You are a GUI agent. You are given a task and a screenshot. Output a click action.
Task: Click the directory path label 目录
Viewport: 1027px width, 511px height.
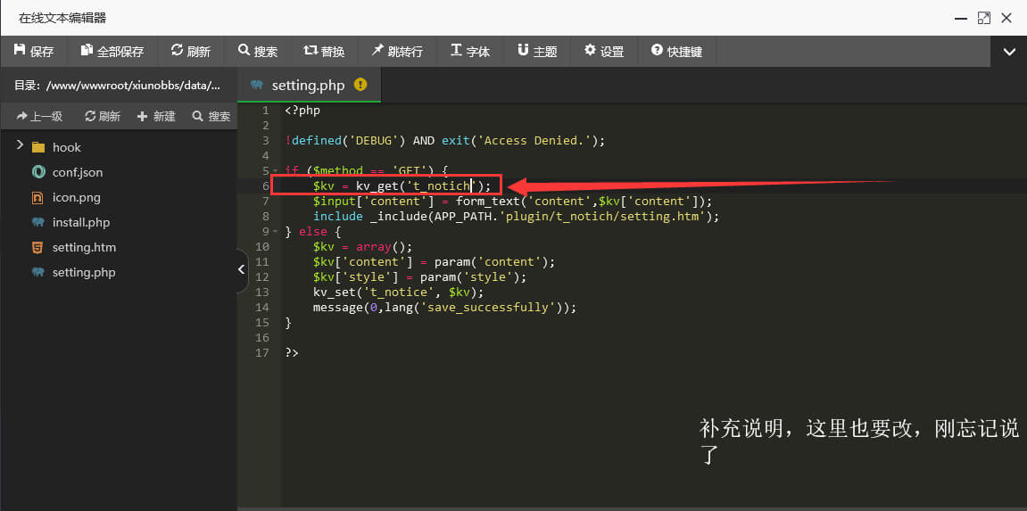pyautogui.click(x=118, y=85)
